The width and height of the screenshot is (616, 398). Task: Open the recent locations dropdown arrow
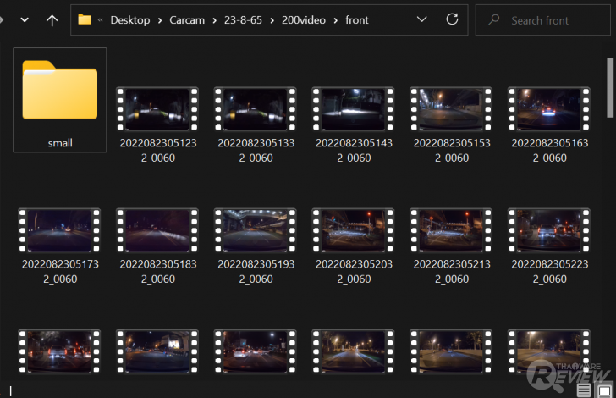click(x=25, y=20)
